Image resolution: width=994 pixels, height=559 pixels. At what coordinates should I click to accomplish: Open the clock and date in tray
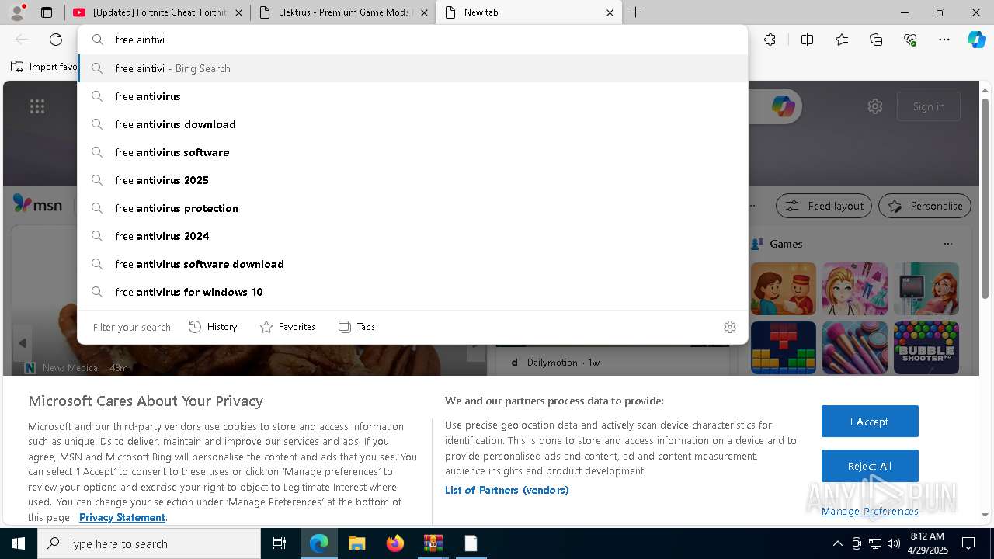tap(926, 543)
